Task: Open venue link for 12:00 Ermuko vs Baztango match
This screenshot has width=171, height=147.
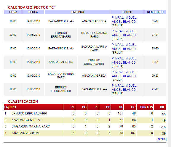Action: pos(124,88)
